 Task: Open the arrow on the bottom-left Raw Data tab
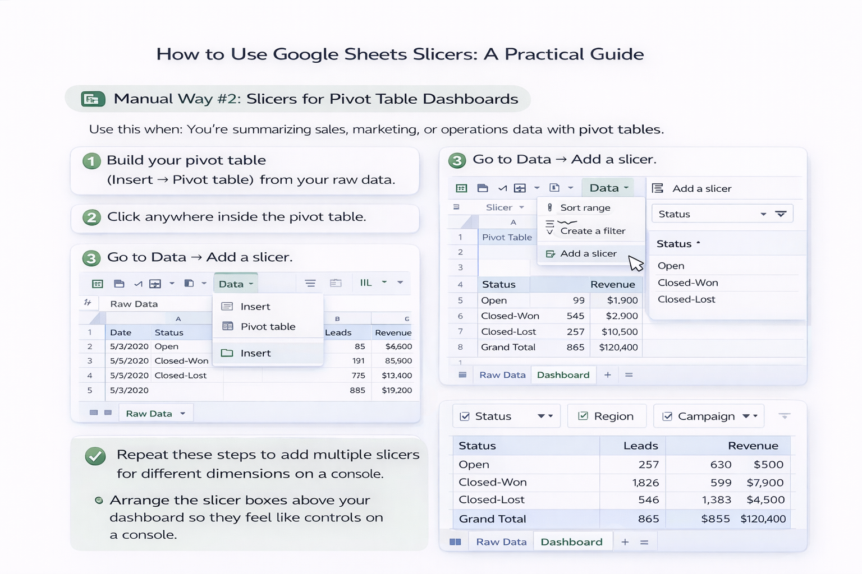point(183,414)
